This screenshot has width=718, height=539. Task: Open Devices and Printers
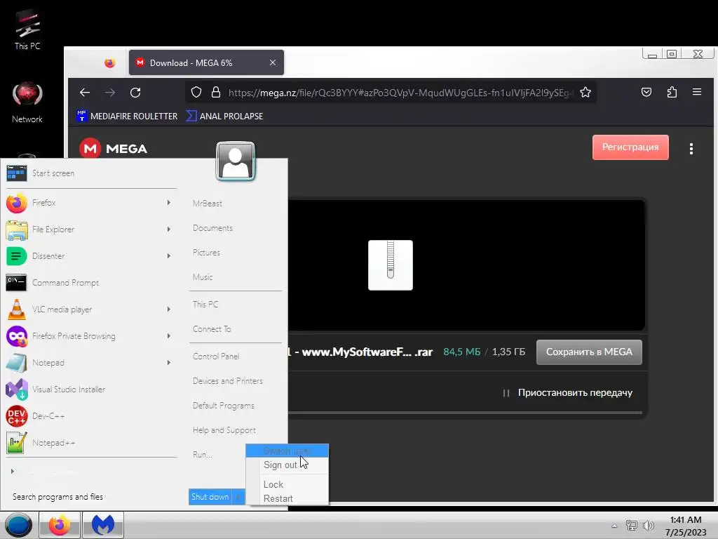[228, 381]
